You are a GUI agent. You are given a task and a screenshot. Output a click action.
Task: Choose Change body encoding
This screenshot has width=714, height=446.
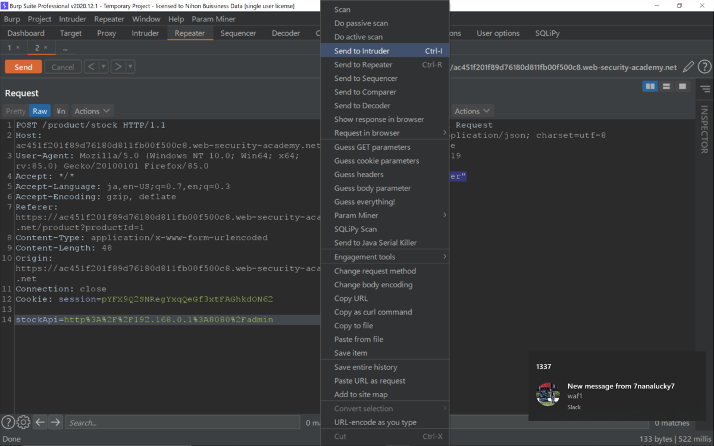[x=384, y=284]
